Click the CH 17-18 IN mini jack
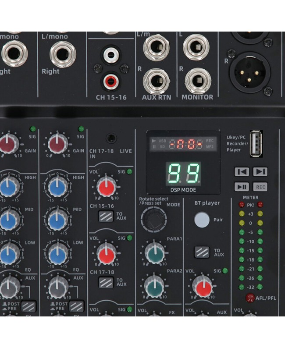285x348 pixels. (111, 138)
